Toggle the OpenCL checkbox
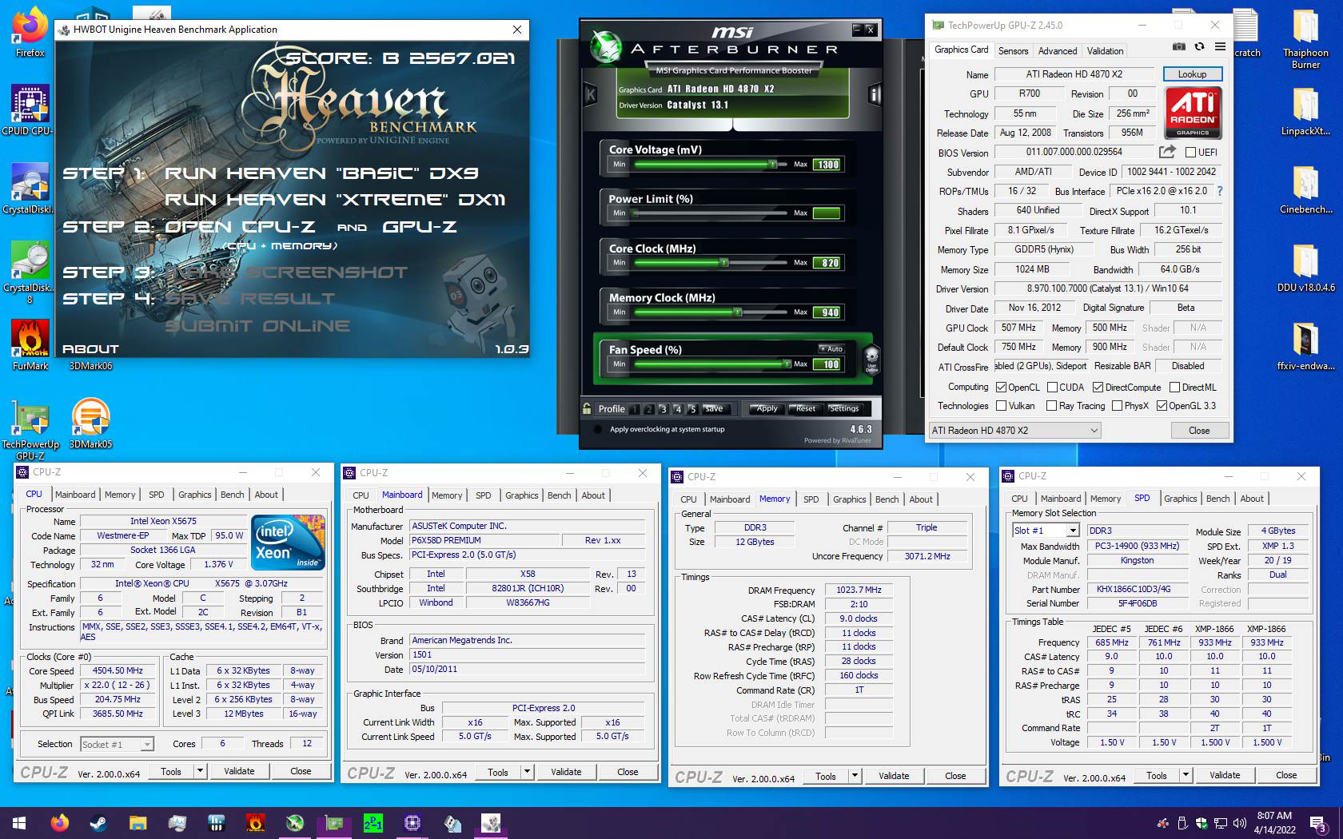 point(1001,387)
